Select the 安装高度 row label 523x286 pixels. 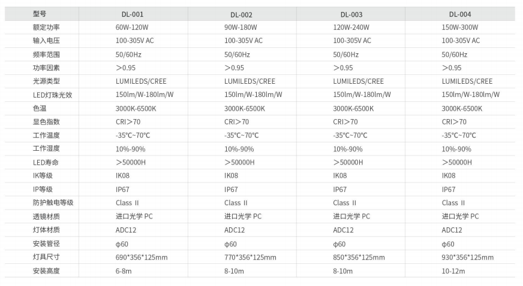46,271
